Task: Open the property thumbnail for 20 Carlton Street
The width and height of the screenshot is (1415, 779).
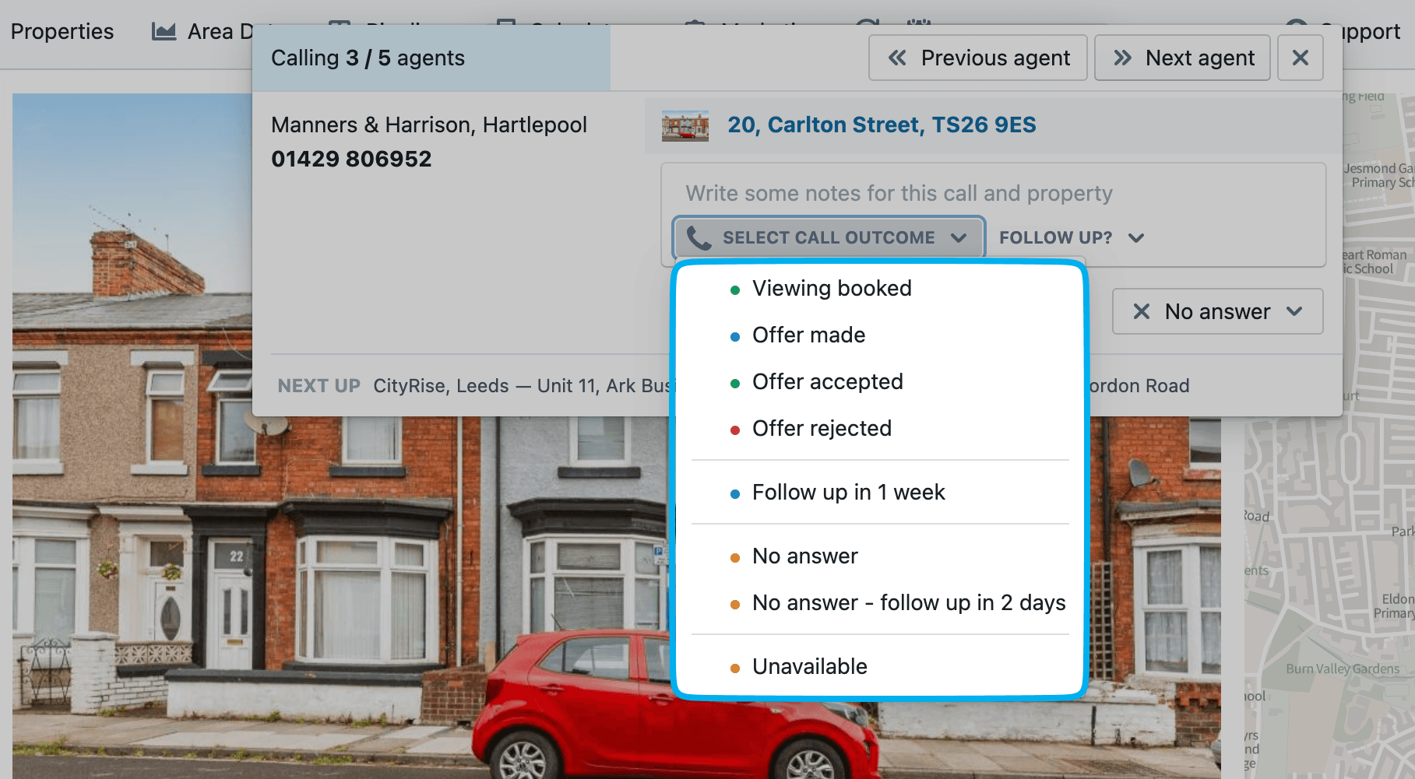Action: [685, 125]
